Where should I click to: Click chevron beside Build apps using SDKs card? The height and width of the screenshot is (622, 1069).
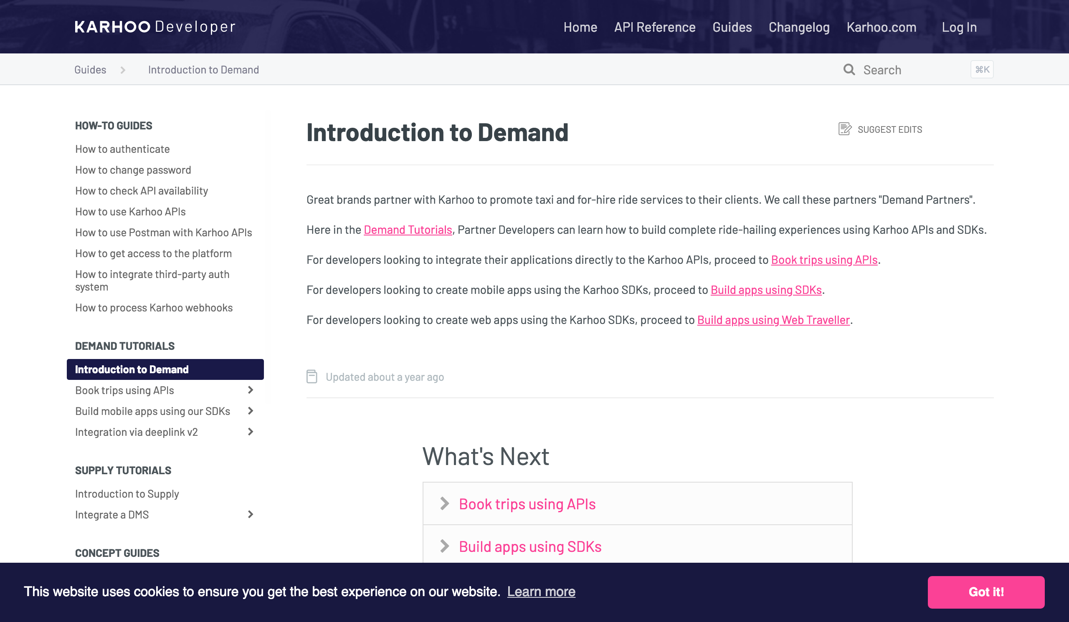445,546
